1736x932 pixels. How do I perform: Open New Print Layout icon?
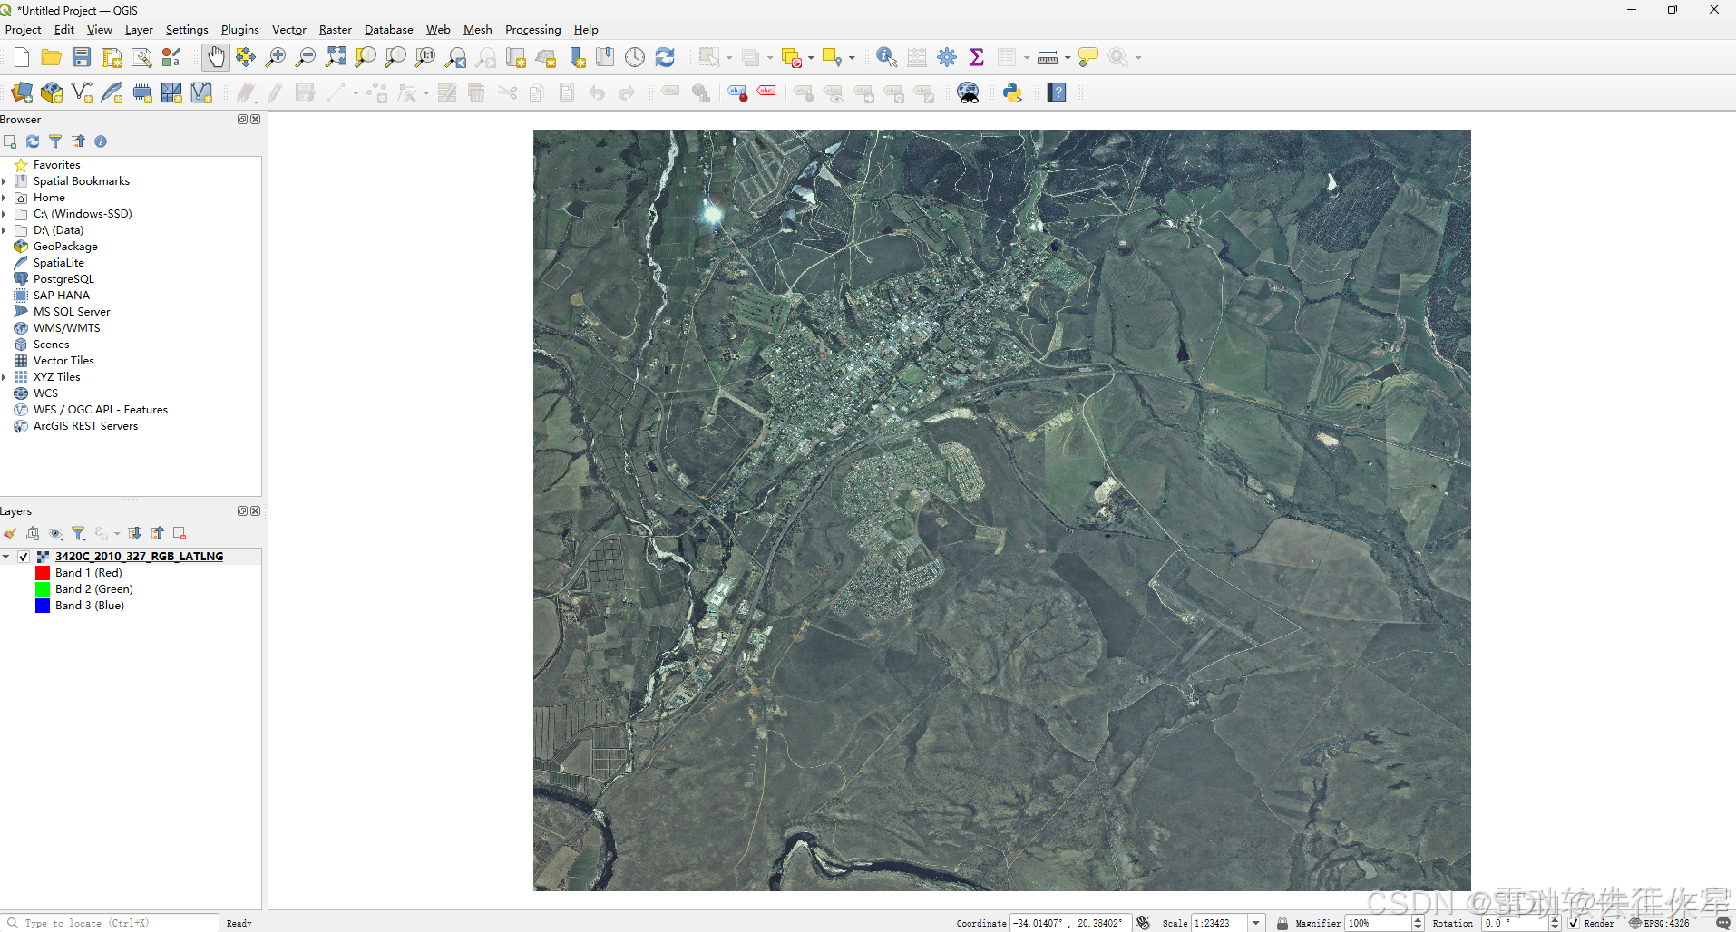pyautogui.click(x=112, y=58)
